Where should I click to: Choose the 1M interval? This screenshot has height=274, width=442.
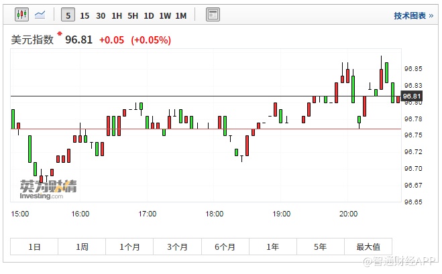pyautogui.click(x=181, y=15)
